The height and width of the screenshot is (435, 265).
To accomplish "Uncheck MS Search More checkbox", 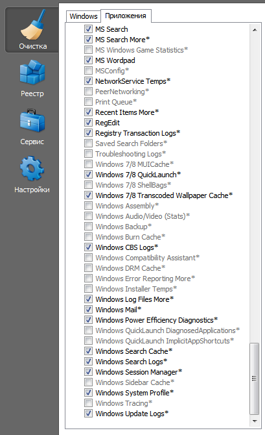I will pyautogui.click(x=88, y=40).
